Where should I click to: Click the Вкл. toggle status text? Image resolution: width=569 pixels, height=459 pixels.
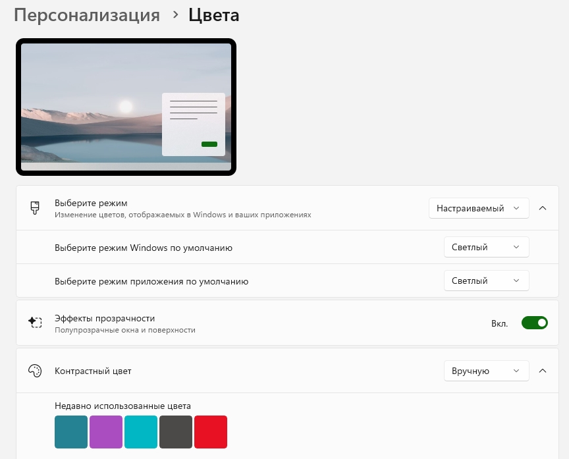coord(499,323)
